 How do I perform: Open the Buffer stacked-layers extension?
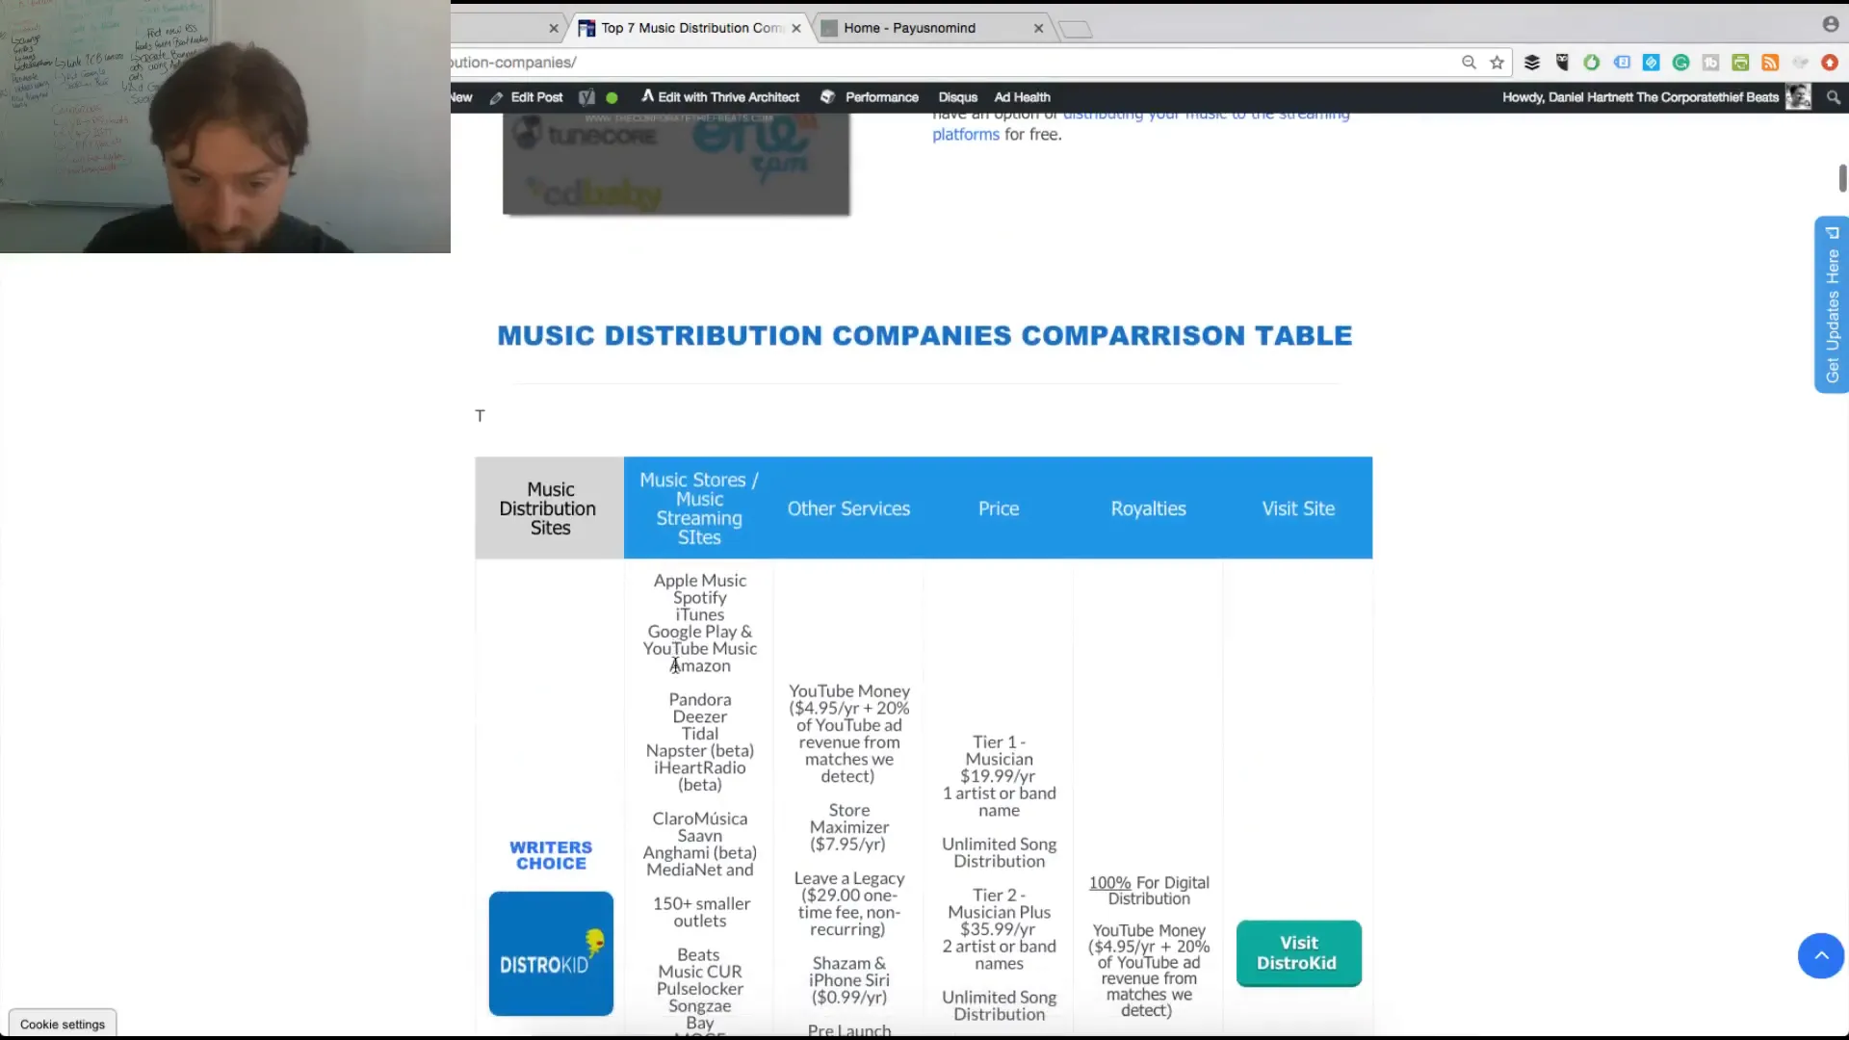pos(1532,63)
